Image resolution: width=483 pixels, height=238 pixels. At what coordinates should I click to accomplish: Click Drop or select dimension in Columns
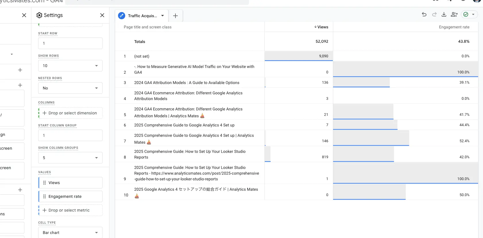[70, 113]
